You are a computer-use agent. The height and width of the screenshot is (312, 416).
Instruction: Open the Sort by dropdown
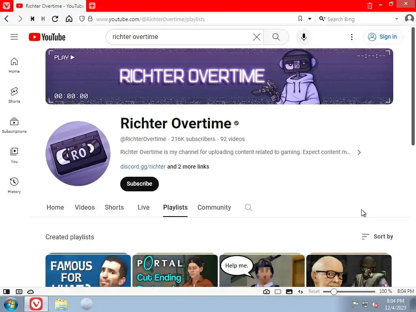[377, 237]
